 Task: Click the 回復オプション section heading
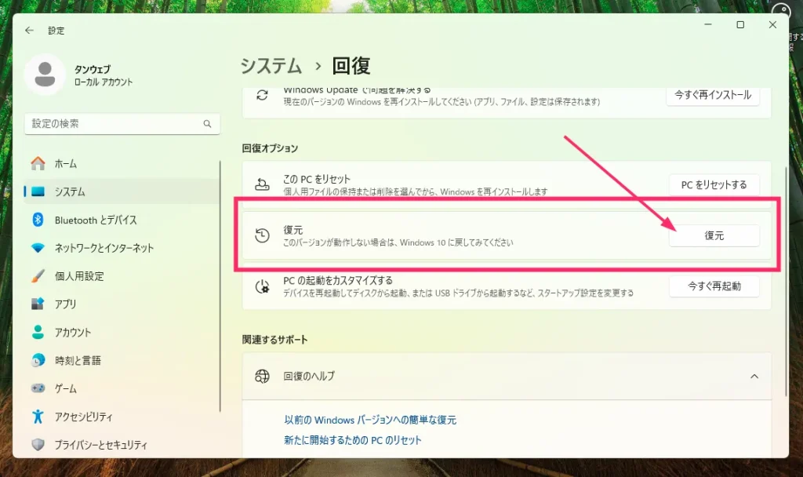pyautogui.click(x=270, y=148)
